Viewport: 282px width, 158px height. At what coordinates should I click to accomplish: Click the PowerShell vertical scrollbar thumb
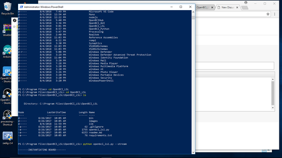pos(193,18)
